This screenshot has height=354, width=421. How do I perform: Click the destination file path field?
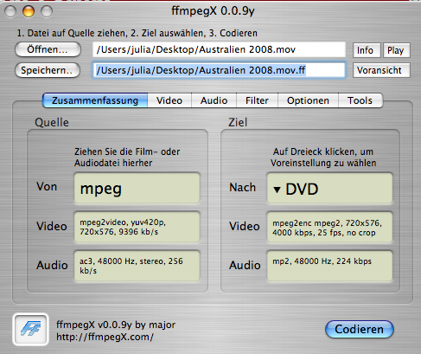[x=219, y=70]
